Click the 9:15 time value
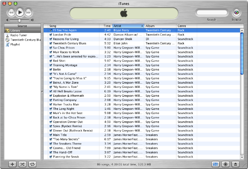The height and width of the screenshot is (169, 248). (x=107, y=78)
